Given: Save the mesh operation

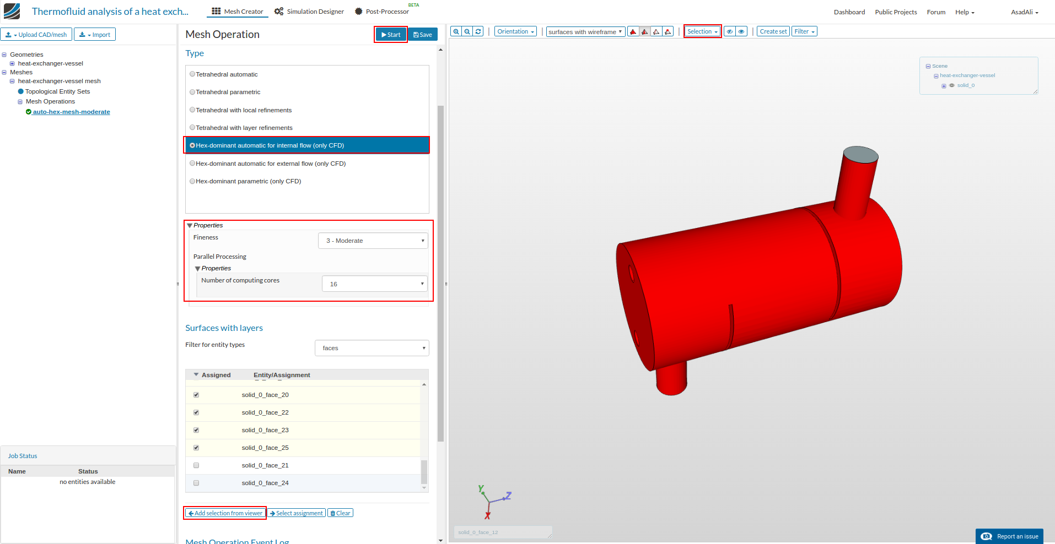Looking at the screenshot, I should pos(423,35).
